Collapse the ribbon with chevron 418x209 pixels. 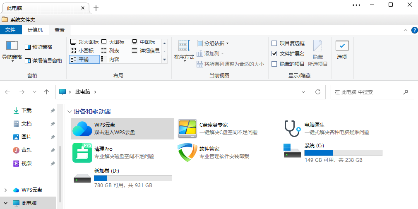pos(406,30)
